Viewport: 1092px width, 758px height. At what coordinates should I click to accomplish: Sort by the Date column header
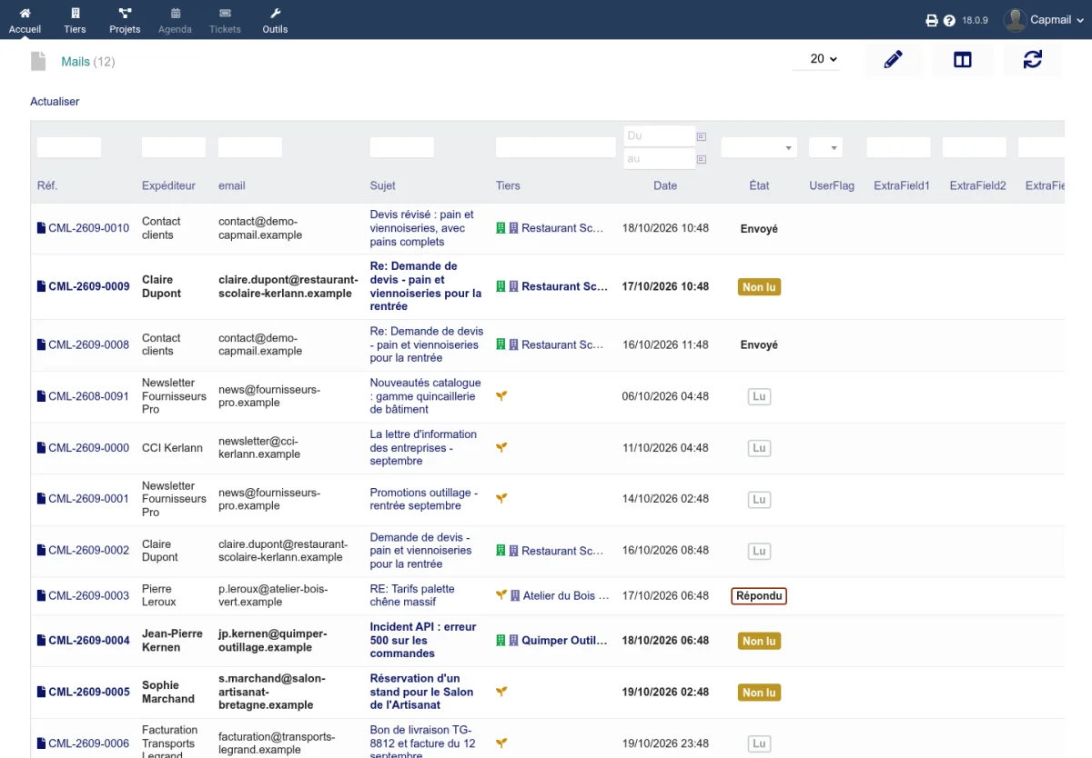coord(665,185)
